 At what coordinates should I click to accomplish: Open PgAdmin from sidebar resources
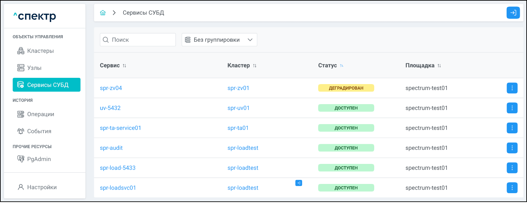tap(39, 159)
